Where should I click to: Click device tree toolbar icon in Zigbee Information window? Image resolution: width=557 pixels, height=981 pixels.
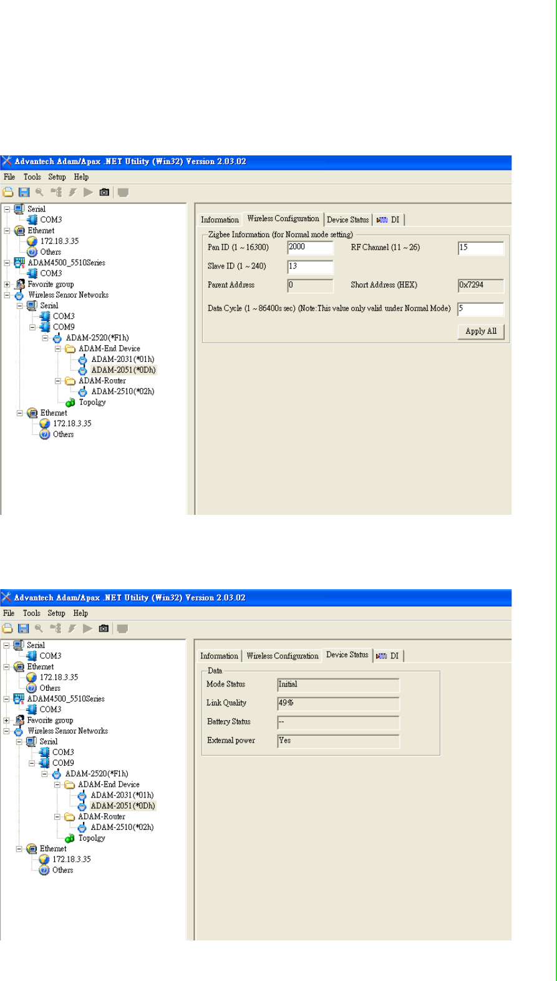click(56, 192)
